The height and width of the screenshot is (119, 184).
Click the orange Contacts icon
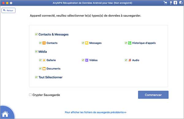(44, 43)
